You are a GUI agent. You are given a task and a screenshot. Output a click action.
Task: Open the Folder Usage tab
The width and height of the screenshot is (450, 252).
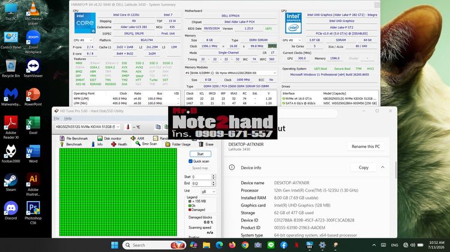click(x=178, y=144)
